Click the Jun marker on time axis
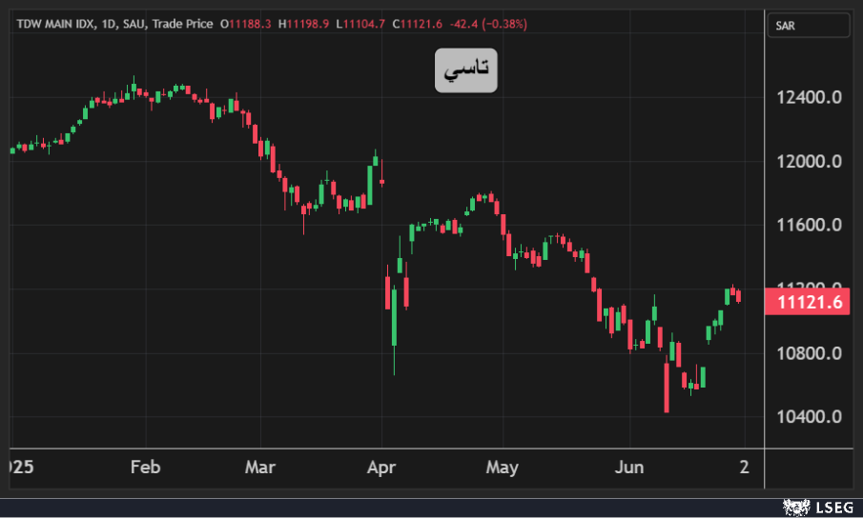The height and width of the screenshot is (518, 863). tap(629, 468)
